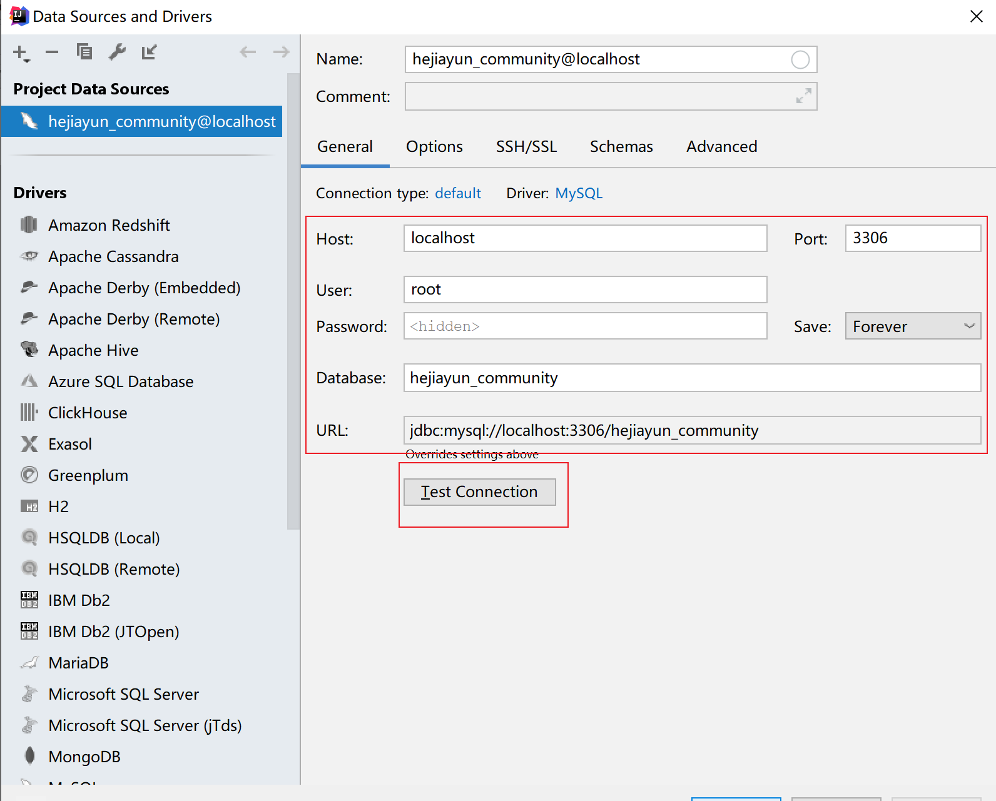
Task: Select the Exasol driver
Action: [70, 444]
